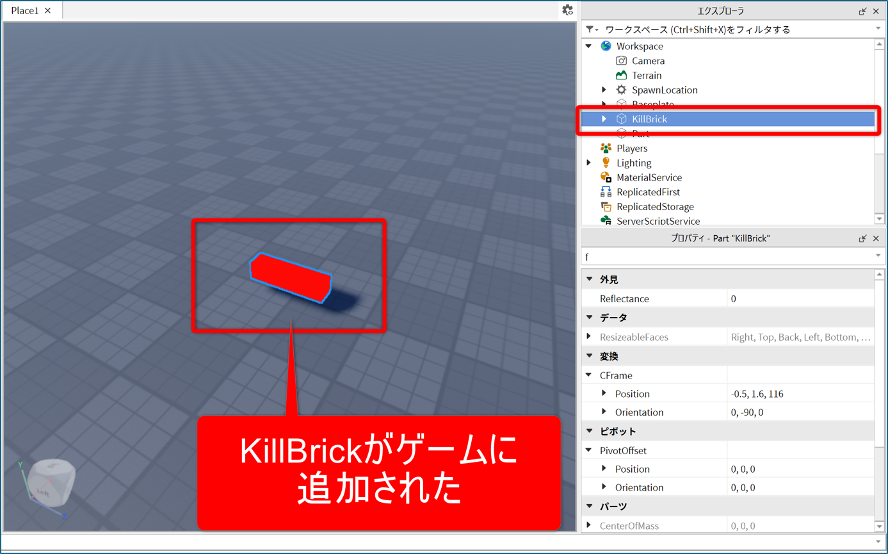Open the Explorer filter dropdown icon
Image resolution: width=888 pixels, height=554 pixels.
592,29
